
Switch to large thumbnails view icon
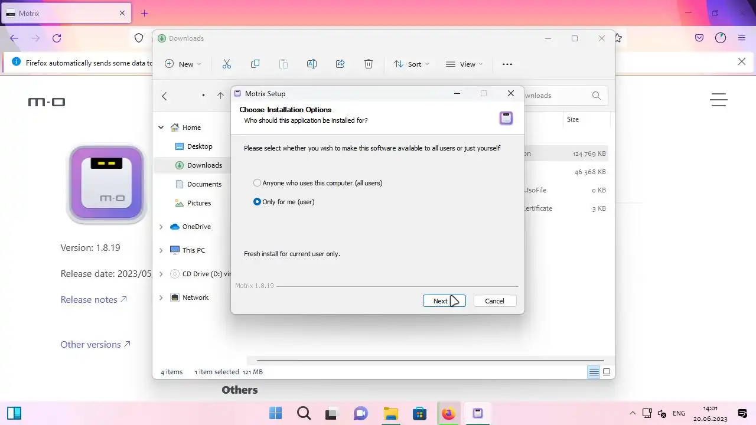[x=607, y=372]
